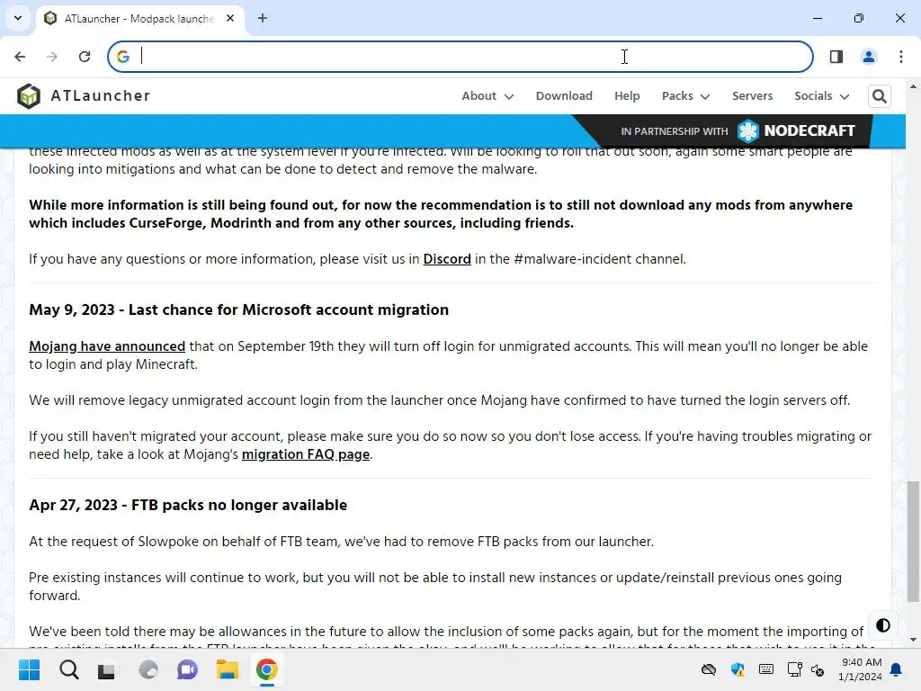The image size is (921, 691).
Task: Open the Help page
Action: 627,95
